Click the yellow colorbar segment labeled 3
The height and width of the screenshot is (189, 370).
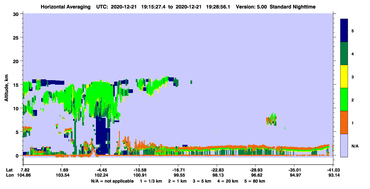click(x=344, y=77)
